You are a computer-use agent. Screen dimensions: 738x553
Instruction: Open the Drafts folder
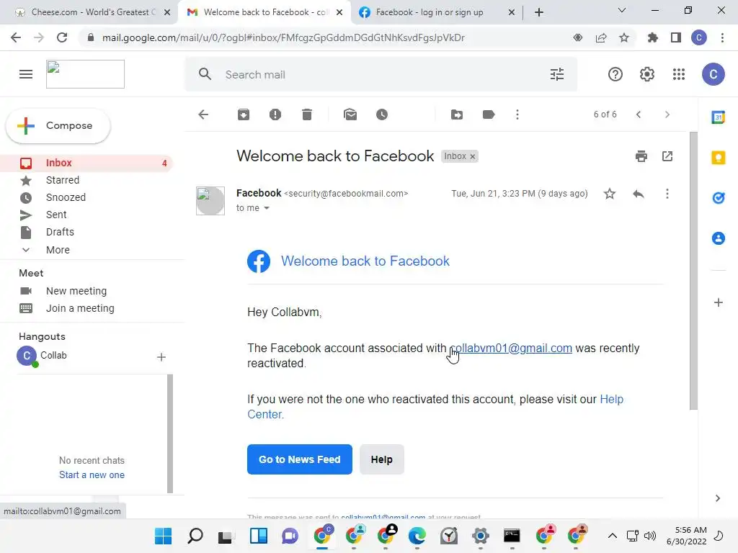[x=60, y=232]
